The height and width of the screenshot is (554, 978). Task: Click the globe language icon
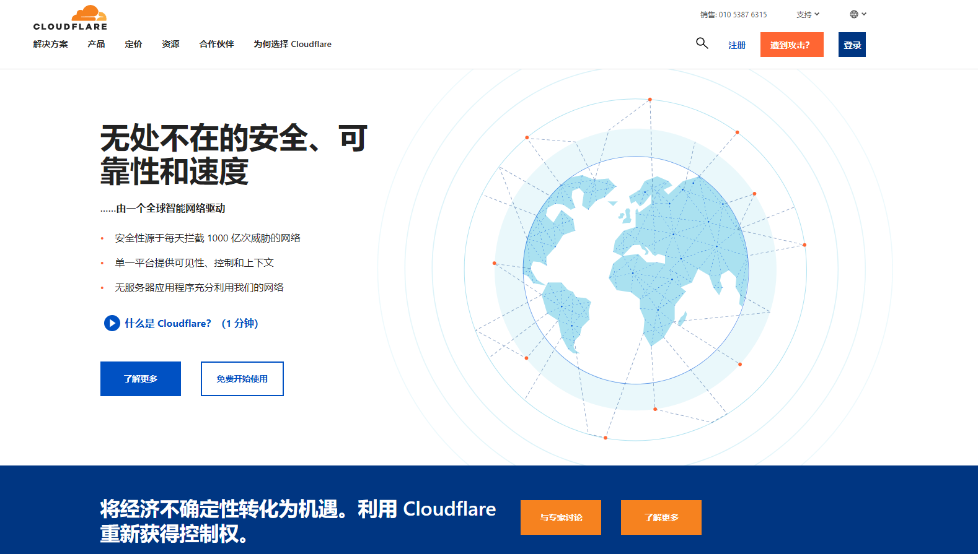tap(854, 14)
